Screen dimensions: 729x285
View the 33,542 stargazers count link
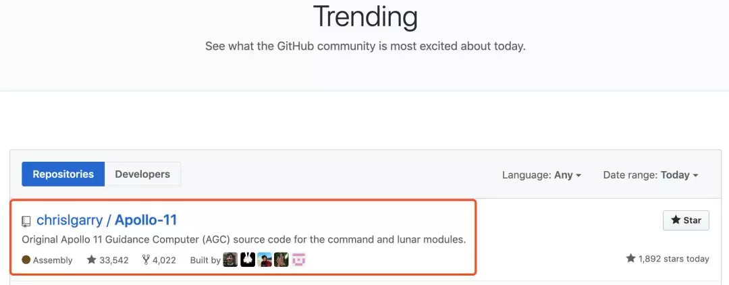tap(113, 260)
